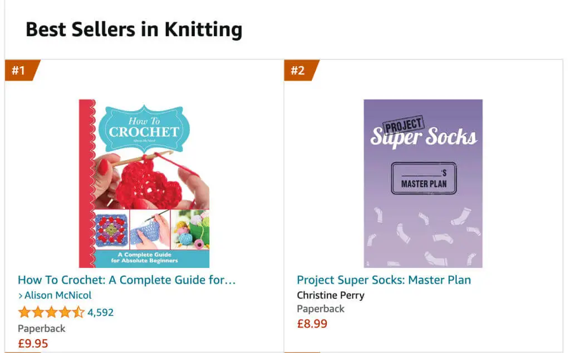Image resolution: width=570 pixels, height=353 pixels.
Task: Open the How To Crochet book cover
Action: (144, 183)
